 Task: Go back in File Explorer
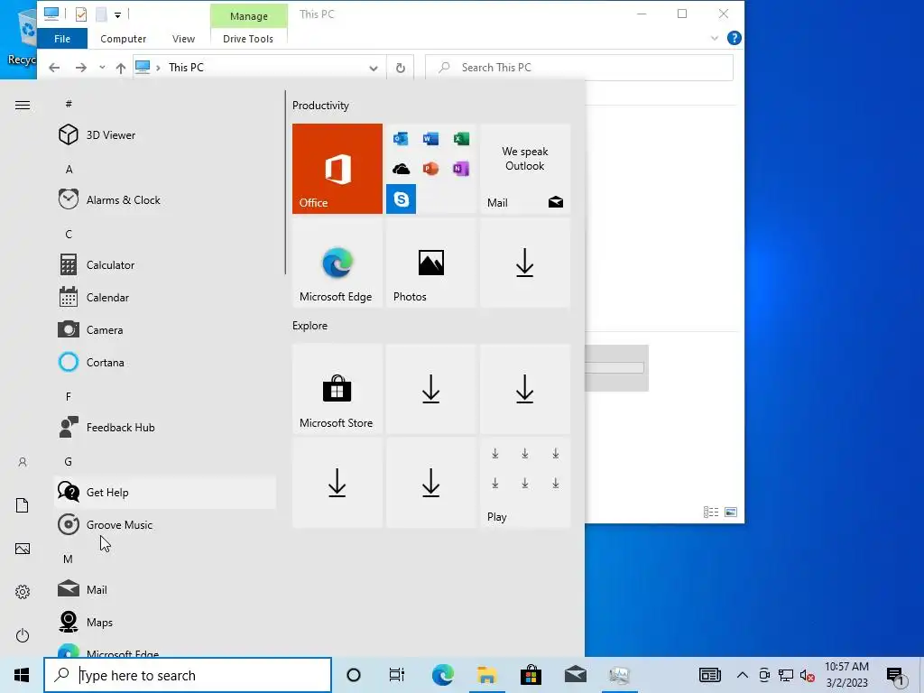[54, 68]
